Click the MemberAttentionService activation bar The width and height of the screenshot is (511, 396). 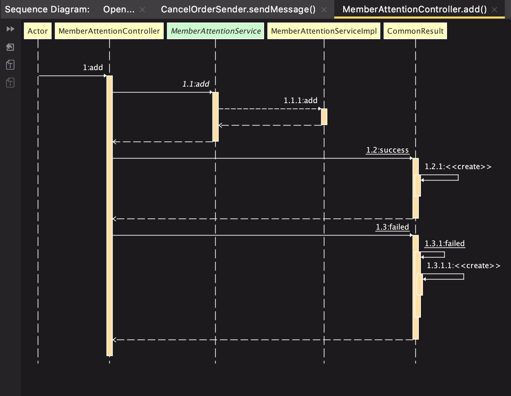[x=216, y=117]
